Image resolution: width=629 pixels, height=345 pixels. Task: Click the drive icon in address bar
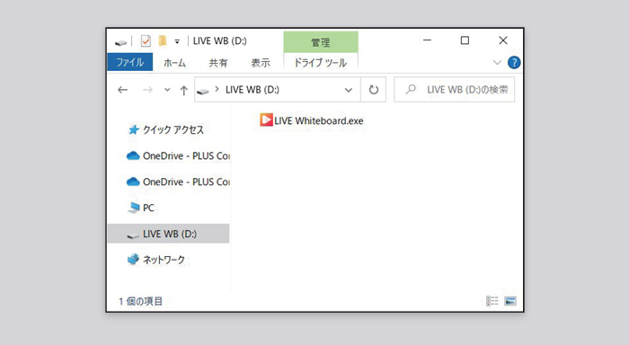203,91
